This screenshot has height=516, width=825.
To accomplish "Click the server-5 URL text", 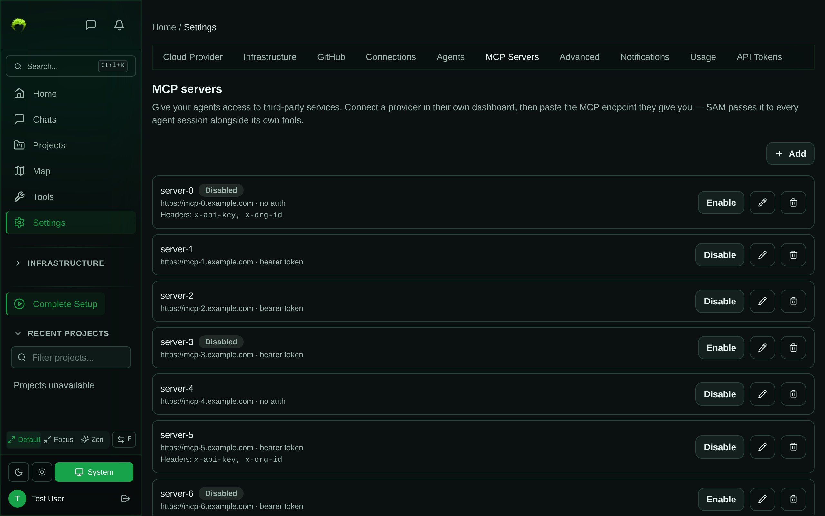I will click(207, 447).
